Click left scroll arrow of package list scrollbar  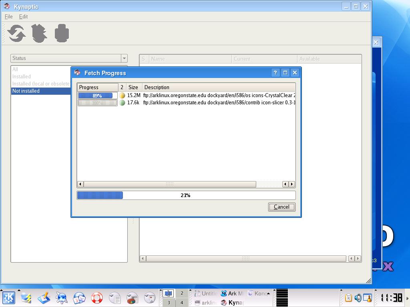tap(143, 259)
